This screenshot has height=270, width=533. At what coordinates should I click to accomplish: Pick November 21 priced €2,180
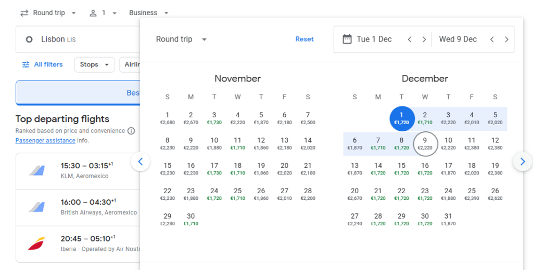click(308, 169)
